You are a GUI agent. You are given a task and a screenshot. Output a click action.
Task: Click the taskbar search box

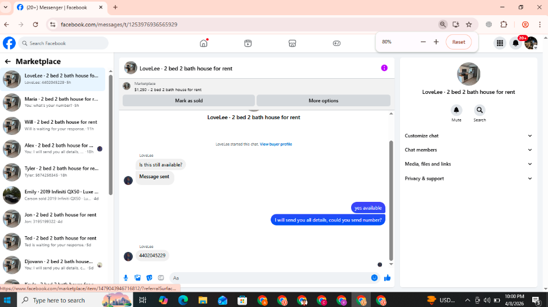(x=75, y=300)
